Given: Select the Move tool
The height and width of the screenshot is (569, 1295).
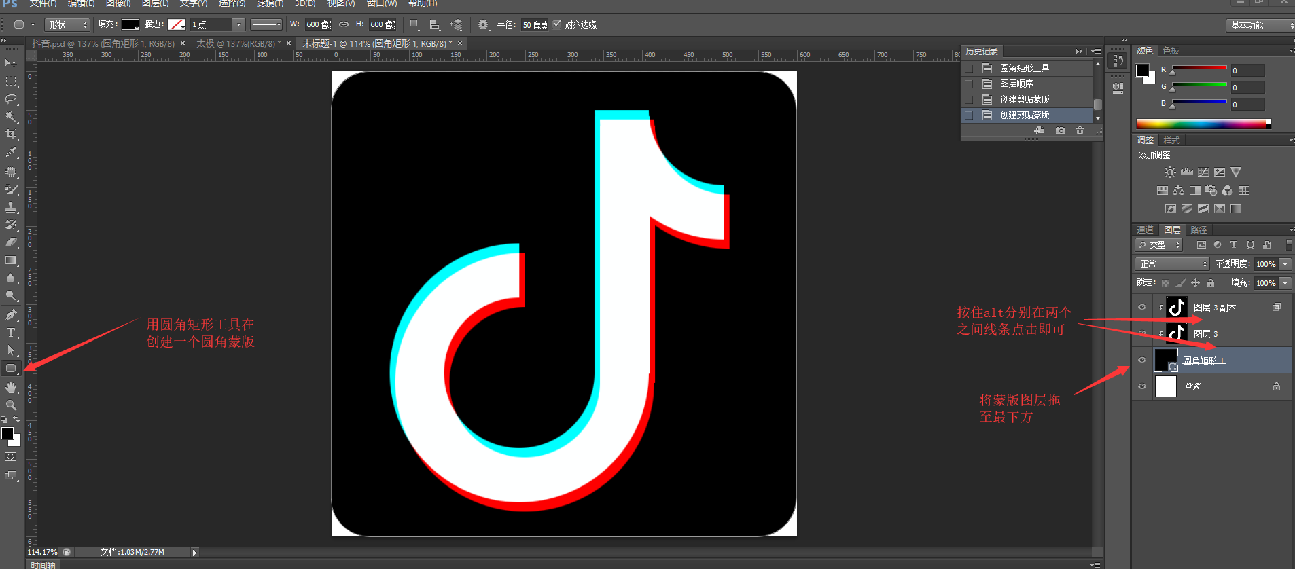Looking at the screenshot, I should click(11, 63).
